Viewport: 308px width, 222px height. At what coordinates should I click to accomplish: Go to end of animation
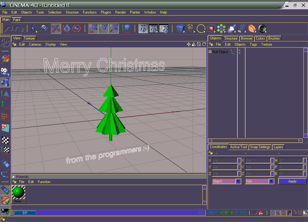coord(243,213)
